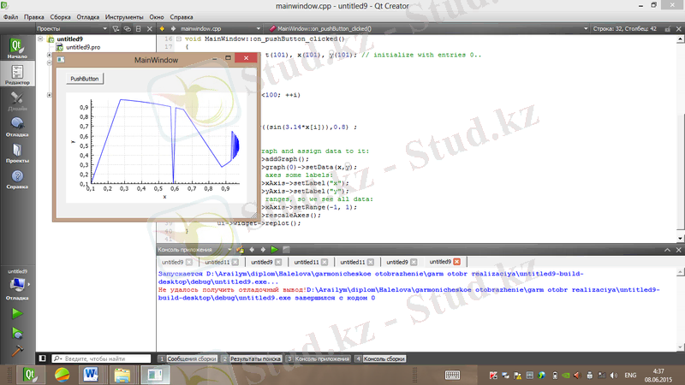Open the Отладка debug mode icon
The height and width of the screenshot is (385, 685).
17,127
